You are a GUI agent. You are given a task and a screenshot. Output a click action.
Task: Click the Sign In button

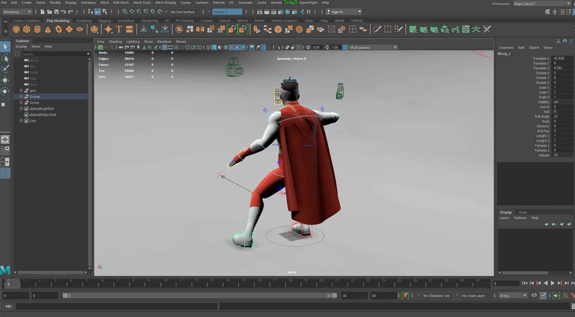tap(344, 12)
